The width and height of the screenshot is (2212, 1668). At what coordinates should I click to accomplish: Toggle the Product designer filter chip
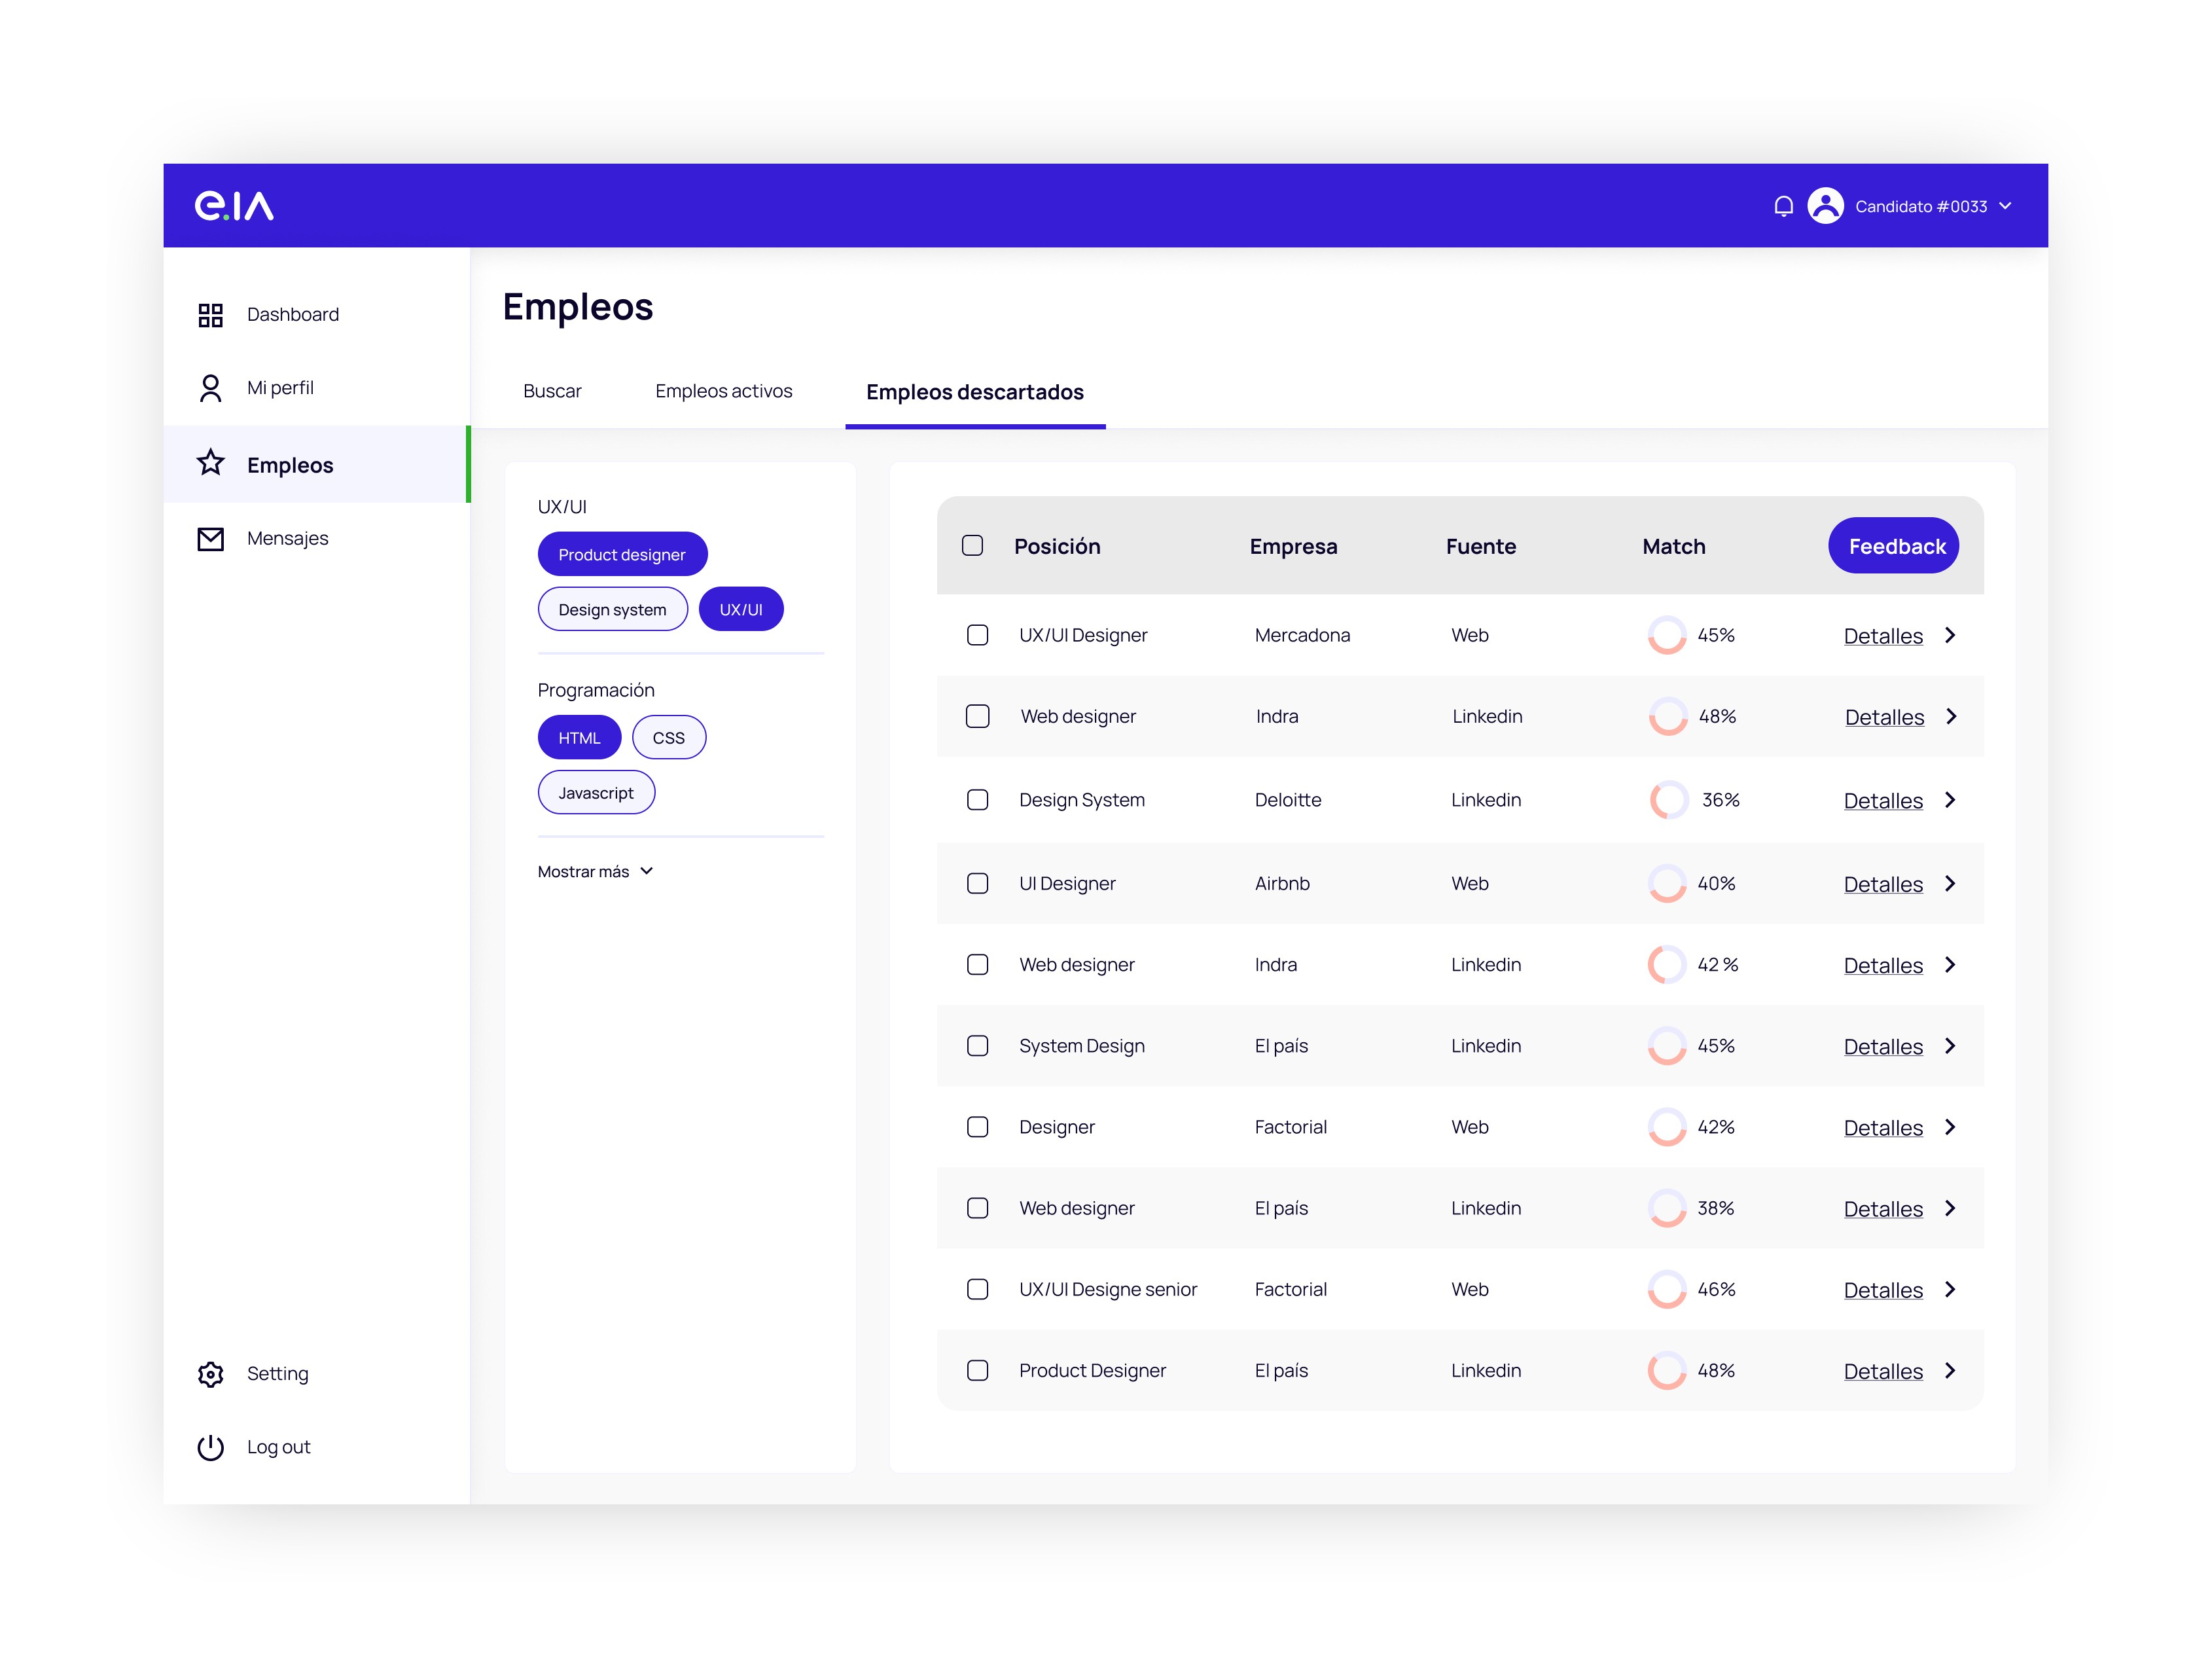(x=622, y=554)
